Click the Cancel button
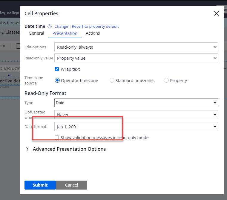This screenshot has height=200, width=227. [x=71, y=185]
